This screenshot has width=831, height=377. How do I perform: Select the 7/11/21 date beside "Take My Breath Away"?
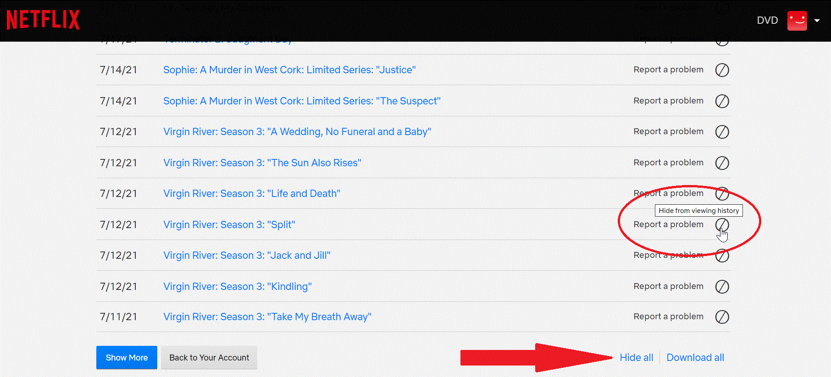point(118,317)
